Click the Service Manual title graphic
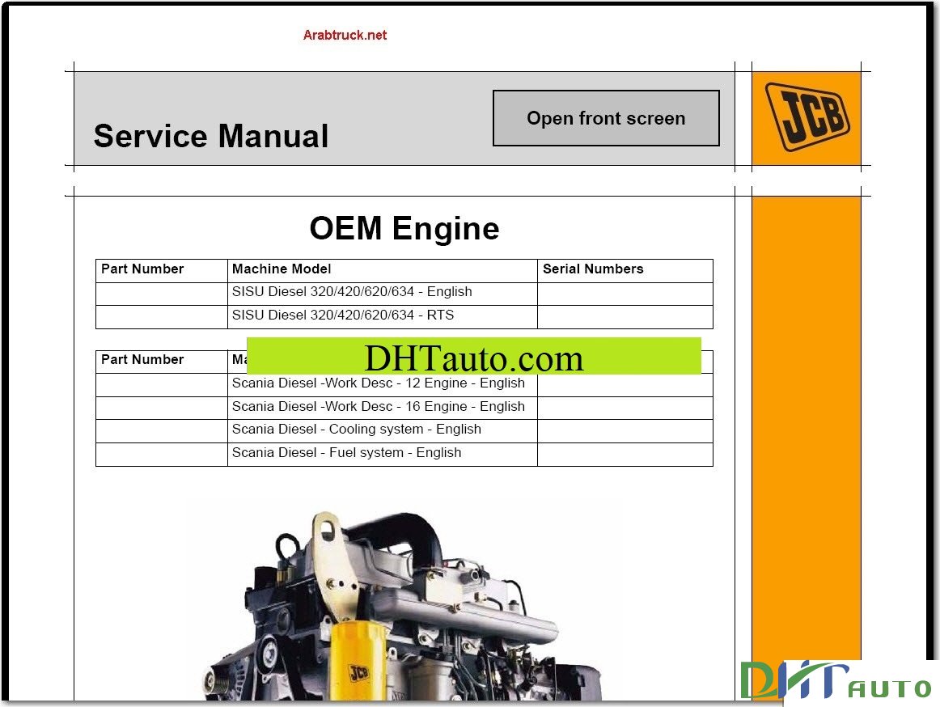This screenshot has height=707, width=940. coord(210,136)
